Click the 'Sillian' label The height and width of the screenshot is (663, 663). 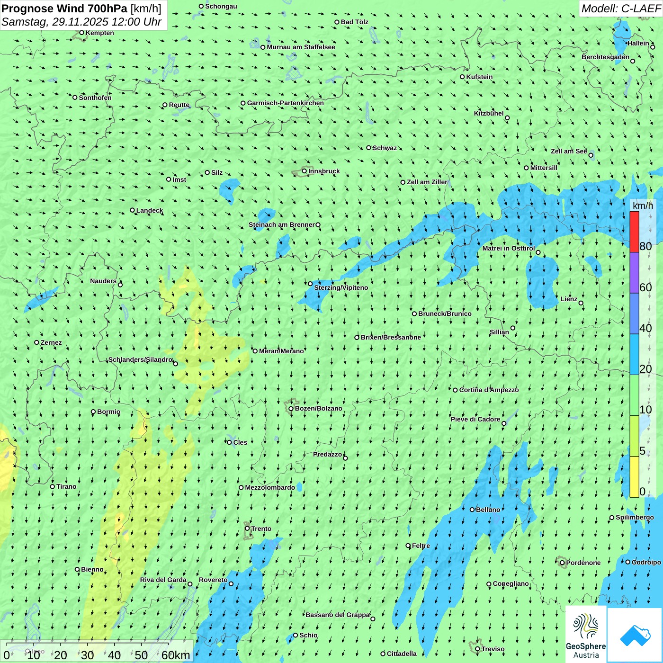click(x=499, y=332)
